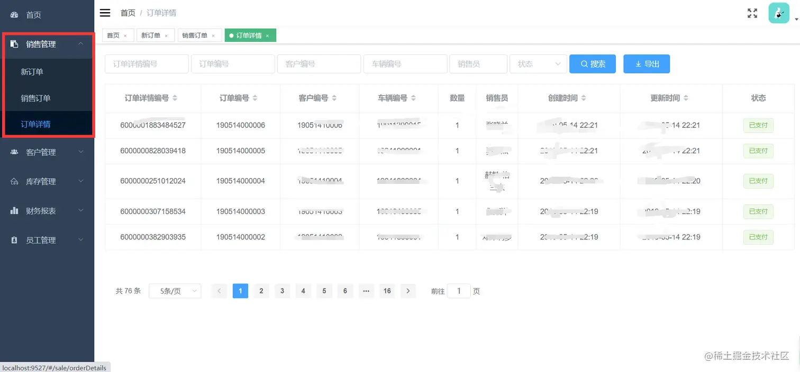Switch to the 首页 tab
800x372 pixels.
click(x=117, y=35)
